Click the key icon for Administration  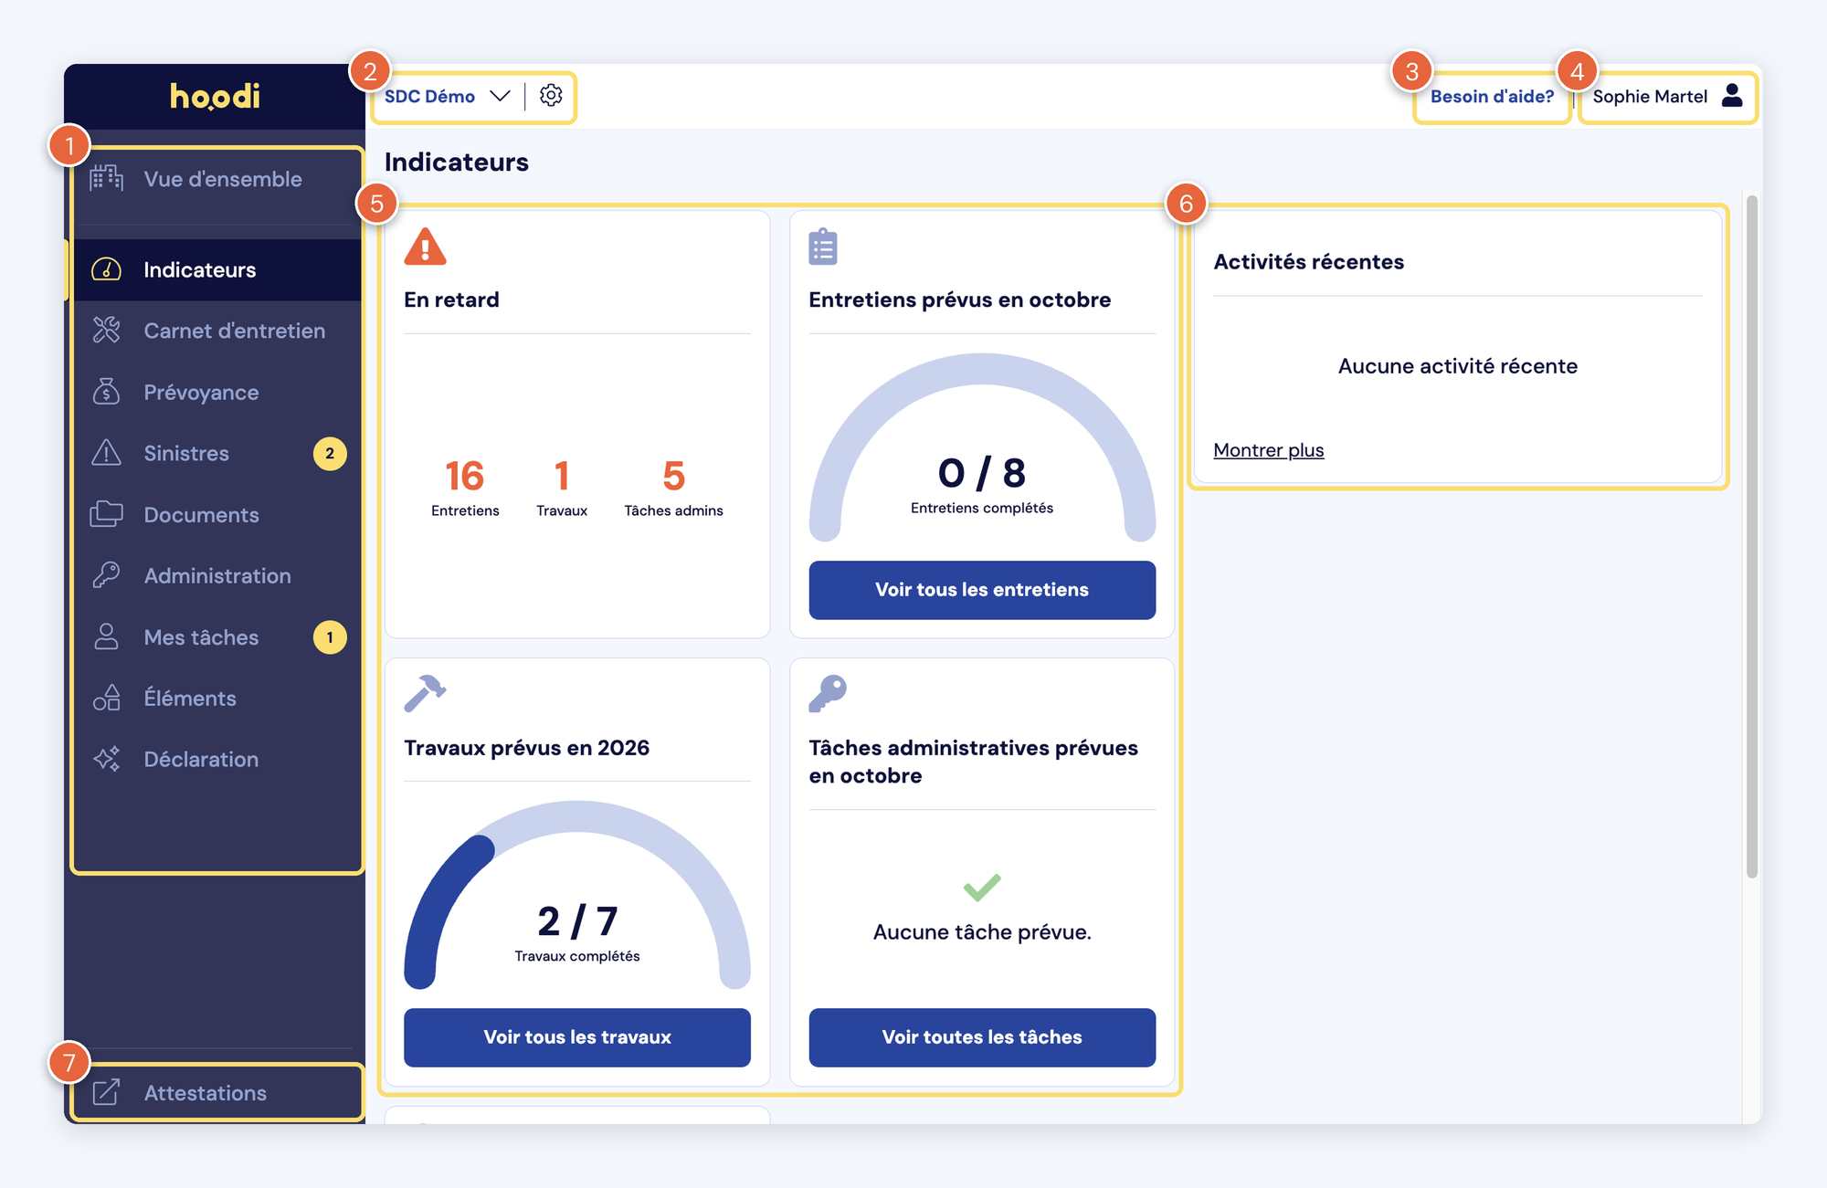pyautogui.click(x=107, y=575)
